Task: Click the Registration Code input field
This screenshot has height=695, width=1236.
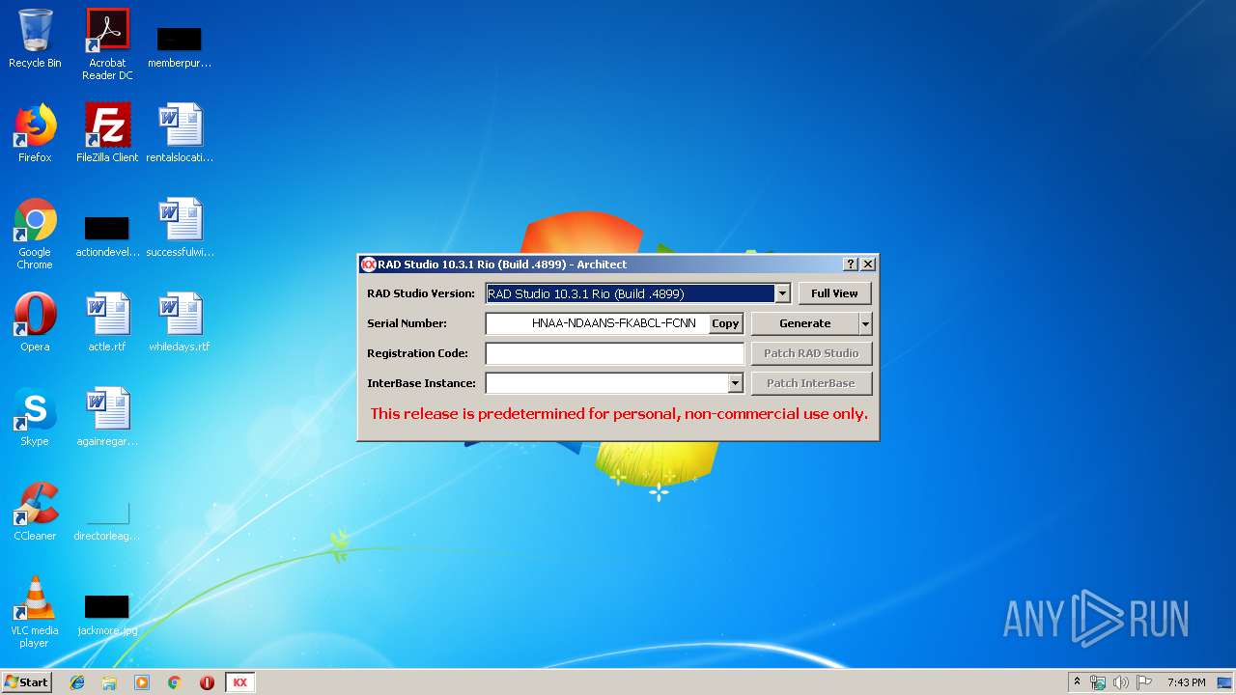Action: click(x=614, y=353)
